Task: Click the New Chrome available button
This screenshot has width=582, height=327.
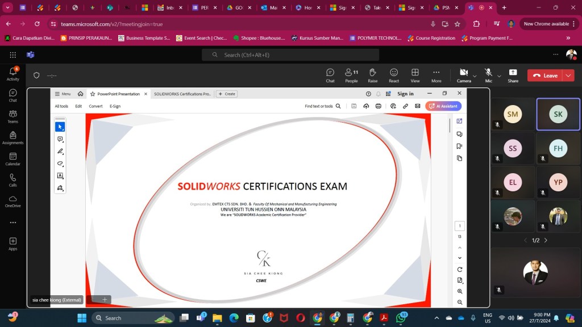Action: (546, 24)
